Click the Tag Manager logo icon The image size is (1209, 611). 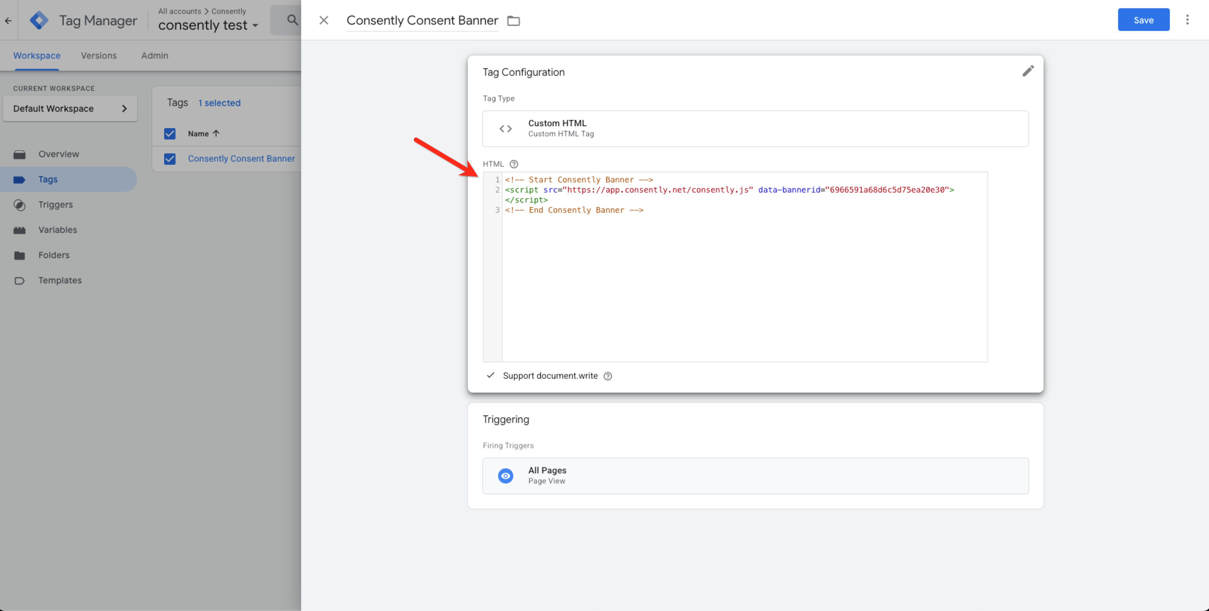(39, 21)
